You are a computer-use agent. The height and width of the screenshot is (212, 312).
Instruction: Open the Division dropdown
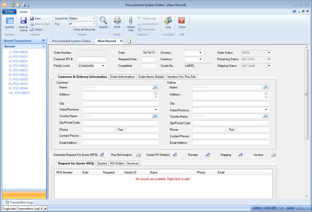[200, 53]
